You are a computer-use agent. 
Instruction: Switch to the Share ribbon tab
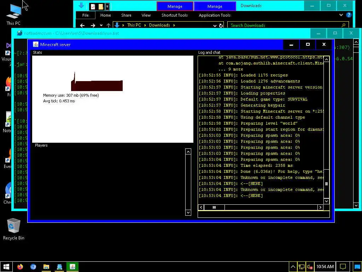pos(126,15)
